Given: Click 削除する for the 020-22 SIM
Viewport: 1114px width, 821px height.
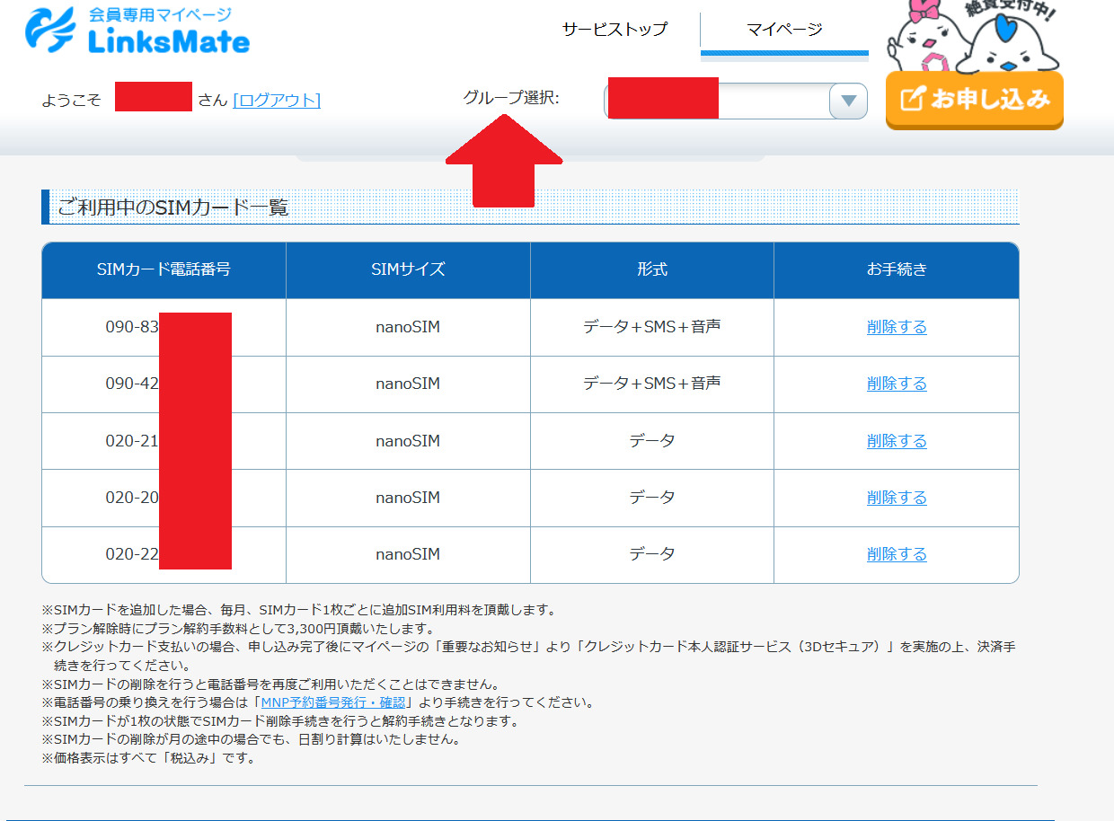Looking at the screenshot, I should [x=897, y=554].
